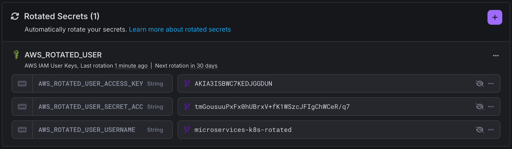Open Learn more about rotated secrets link
512x149 pixels.
[180, 29]
